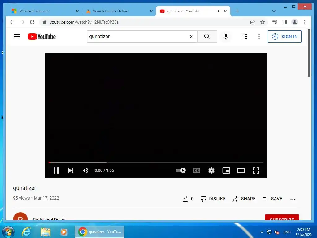Go forward in browser history

(x=22, y=22)
